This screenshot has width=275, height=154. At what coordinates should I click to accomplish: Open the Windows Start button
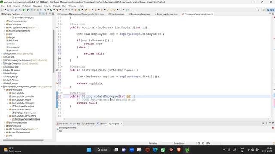click(89, 150)
